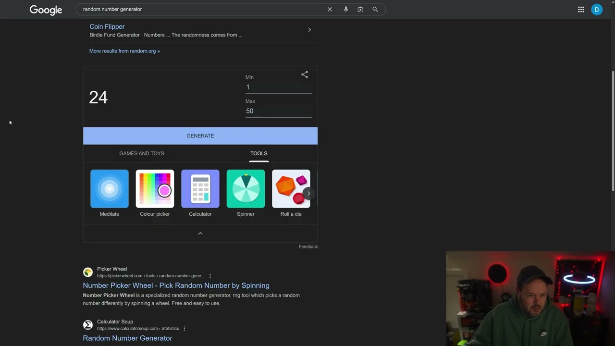
Task: Click the Generate button
Action: tap(200, 136)
